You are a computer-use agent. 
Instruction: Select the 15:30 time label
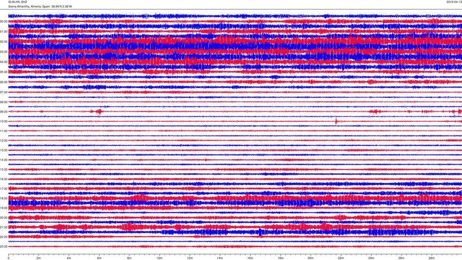tap(3, 169)
